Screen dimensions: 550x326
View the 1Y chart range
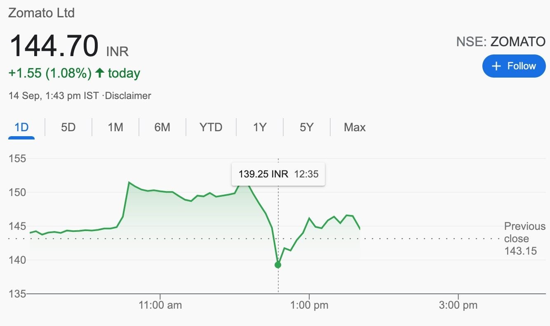coord(260,127)
